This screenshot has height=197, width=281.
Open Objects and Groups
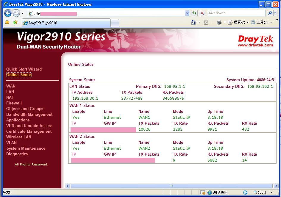point(25,109)
